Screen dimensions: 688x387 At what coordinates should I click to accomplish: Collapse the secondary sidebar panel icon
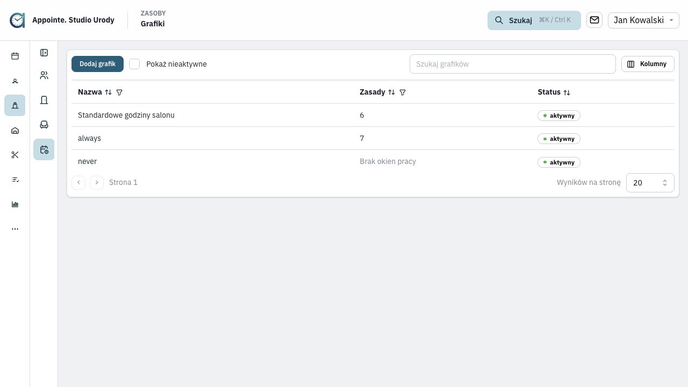(44, 53)
